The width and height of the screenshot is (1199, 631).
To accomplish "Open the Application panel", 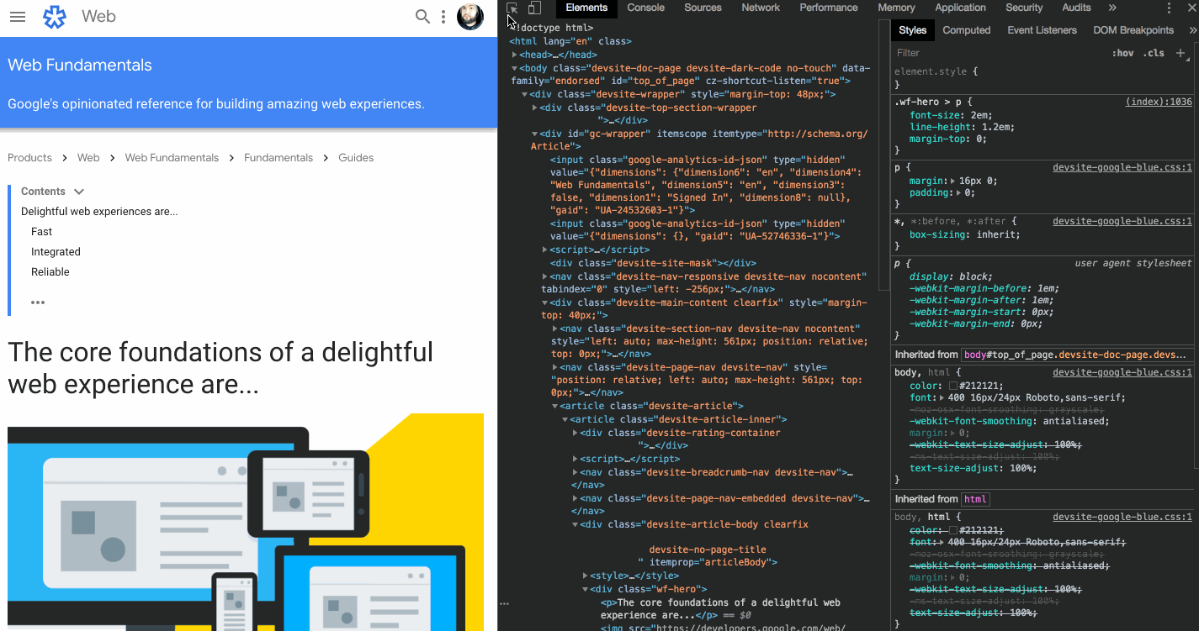I will coord(960,8).
